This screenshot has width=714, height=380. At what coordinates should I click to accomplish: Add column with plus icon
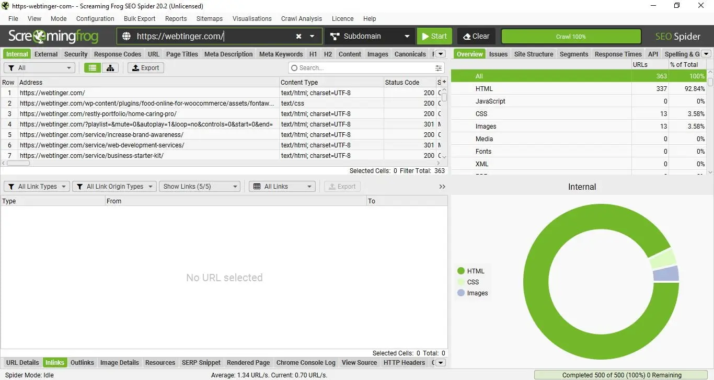pos(444,82)
